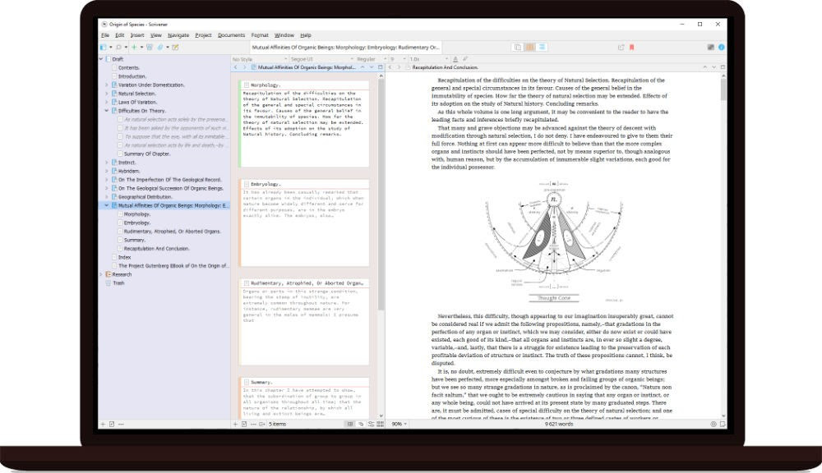Click corkboard grid arrangement icon in footer

(x=350, y=425)
